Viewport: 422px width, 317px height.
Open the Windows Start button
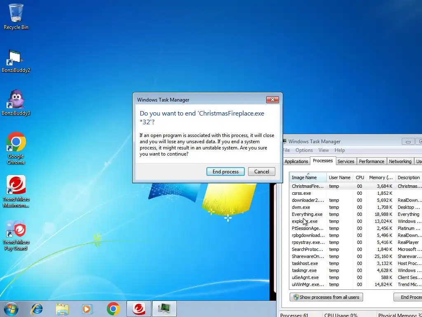pos(11,309)
